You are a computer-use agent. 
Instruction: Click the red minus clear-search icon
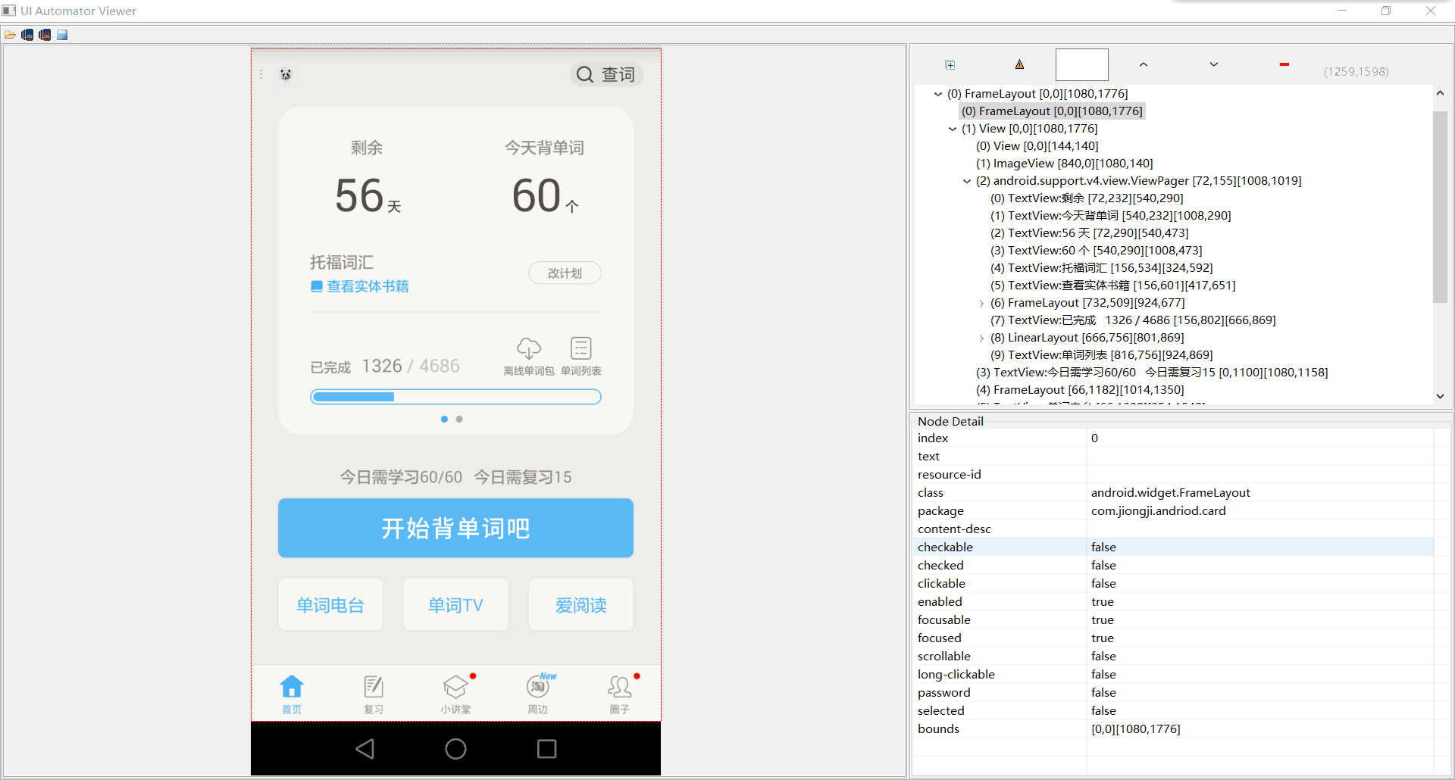(x=1284, y=64)
